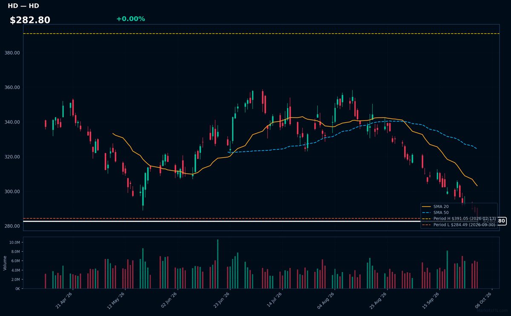
Task: Click the 10.0M volume axis label
Action: [14, 242]
